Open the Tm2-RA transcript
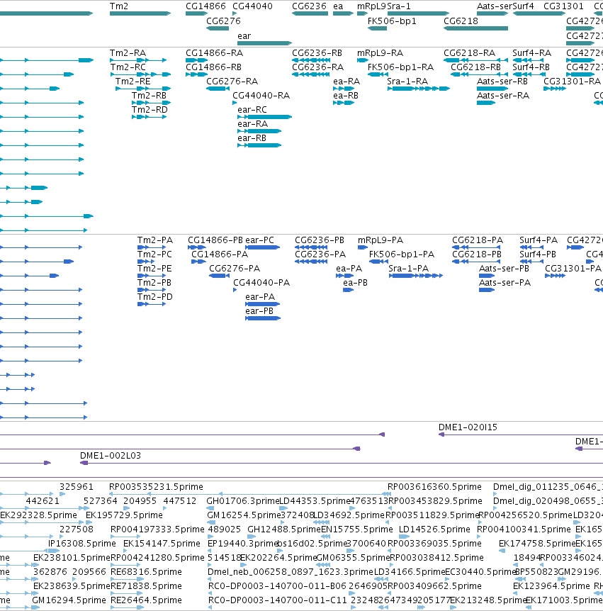The height and width of the screenshot is (611, 603). [128, 53]
